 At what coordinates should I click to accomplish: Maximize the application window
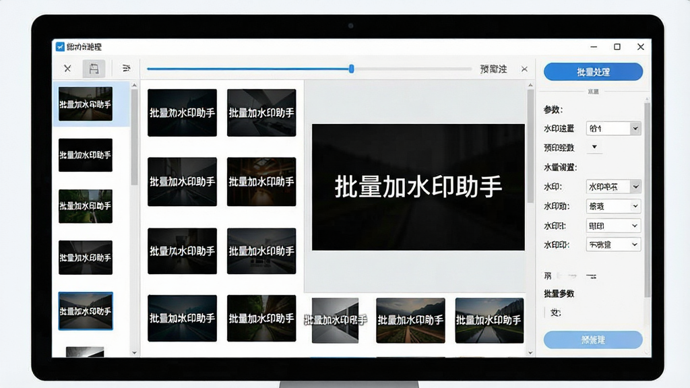617,46
